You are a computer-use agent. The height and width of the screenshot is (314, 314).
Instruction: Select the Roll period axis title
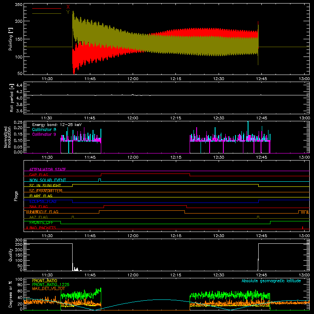pyautogui.click(x=11, y=98)
